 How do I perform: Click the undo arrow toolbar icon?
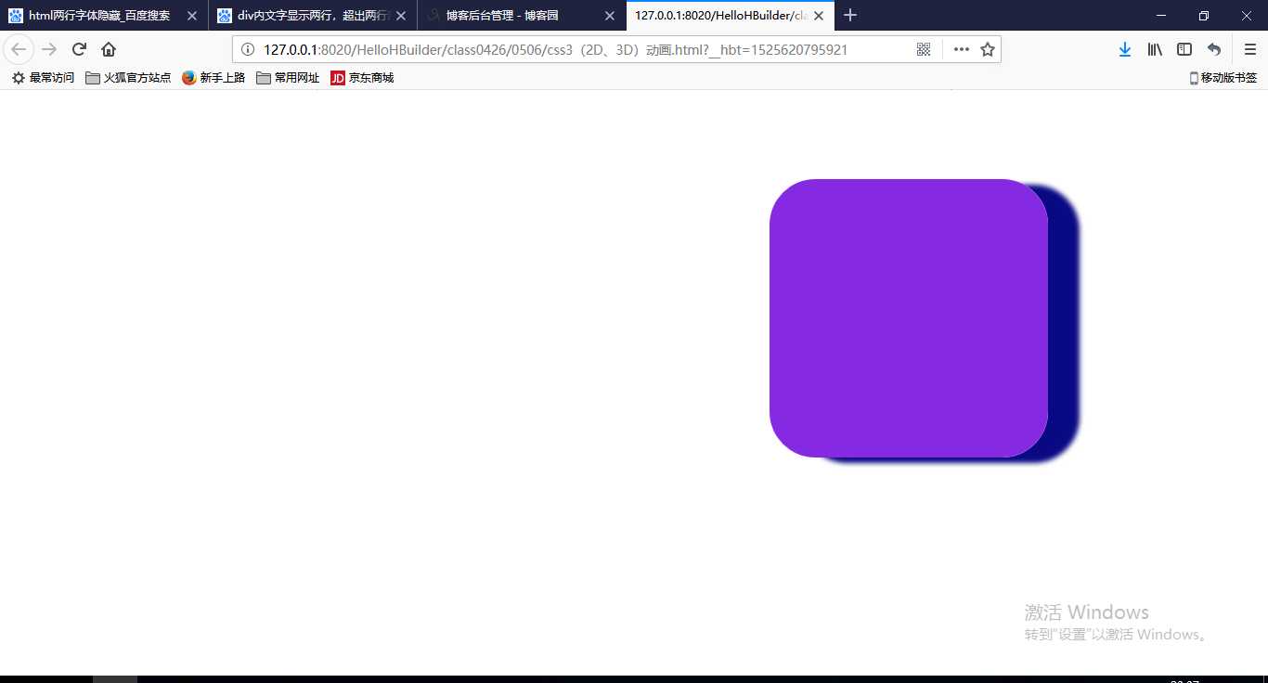click(1214, 49)
